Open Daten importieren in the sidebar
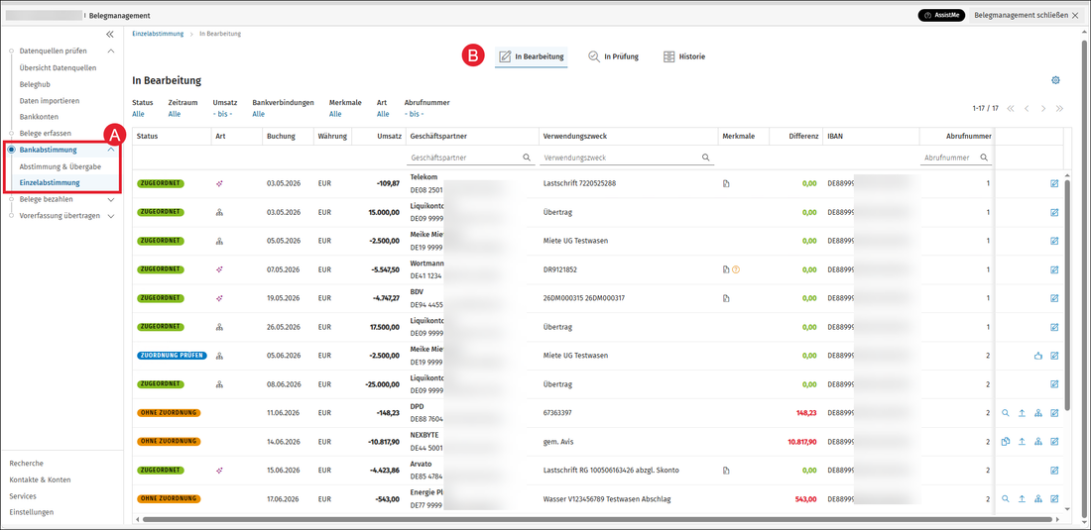The image size is (1091, 530). 50,101
